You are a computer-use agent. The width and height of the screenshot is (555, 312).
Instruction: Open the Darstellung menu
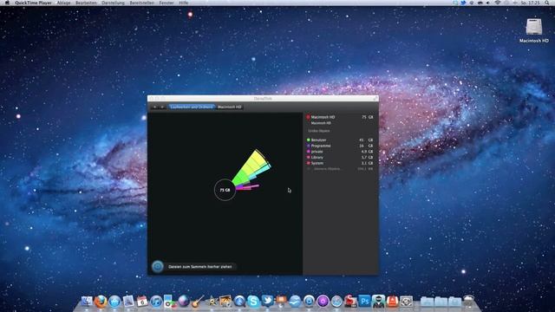pyautogui.click(x=113, y=3)
